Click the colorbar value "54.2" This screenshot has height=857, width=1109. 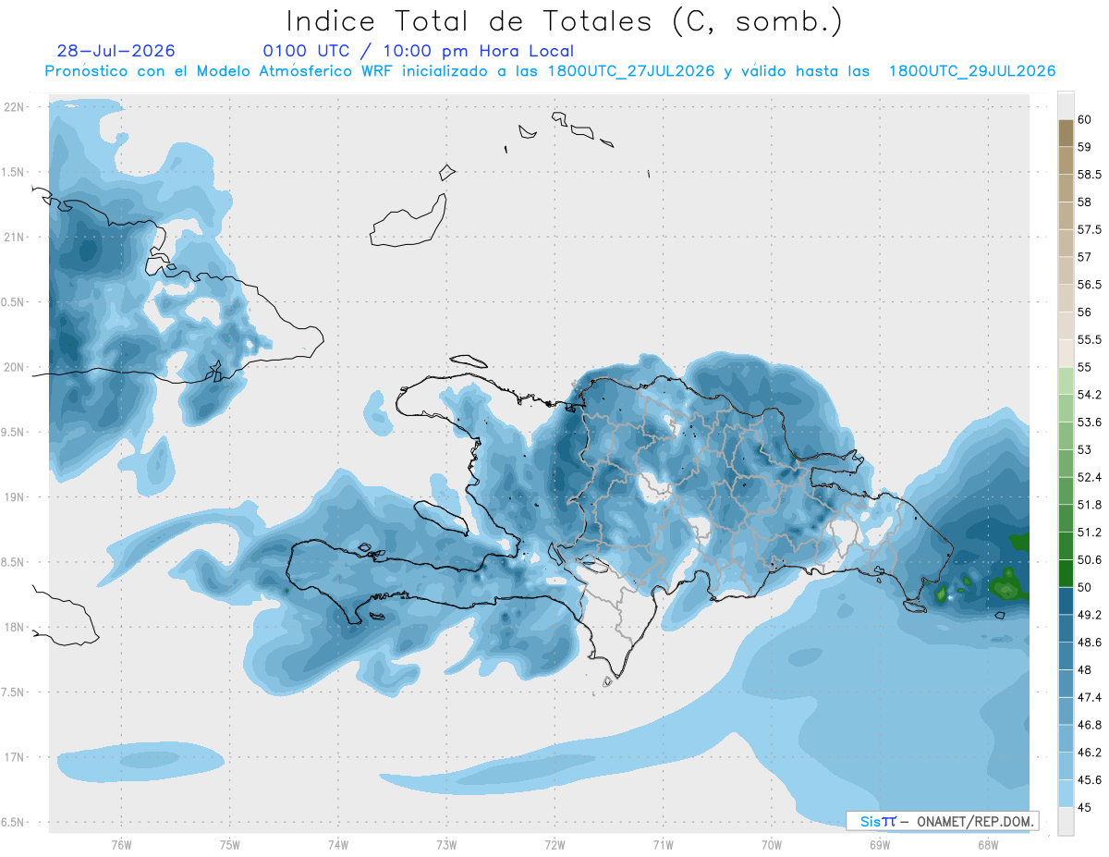(1090, 395)
